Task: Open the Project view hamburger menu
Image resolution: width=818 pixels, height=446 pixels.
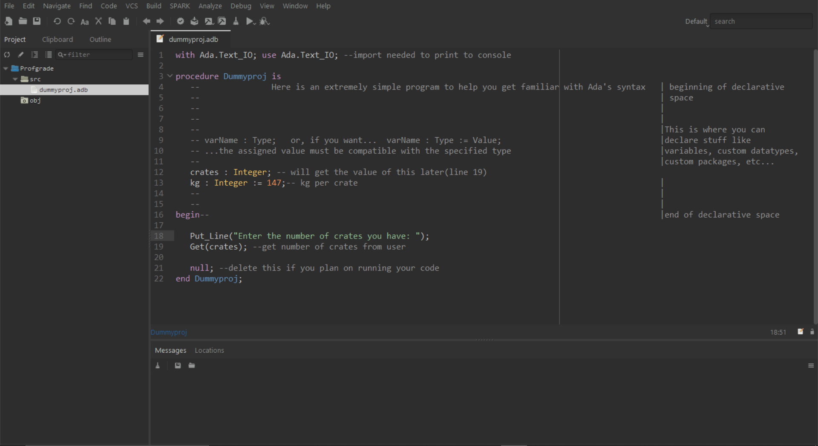Action: (x=141, y=55)
